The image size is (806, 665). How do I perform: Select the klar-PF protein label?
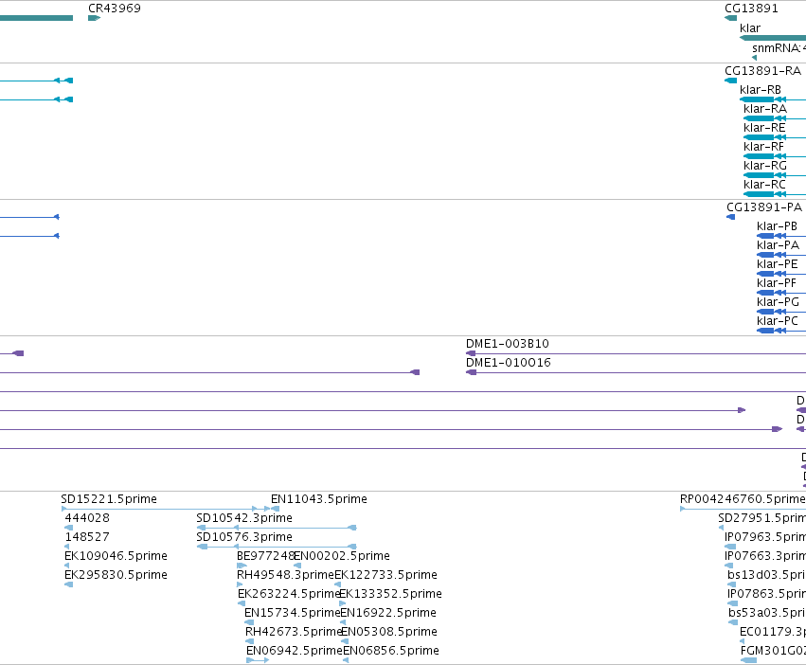coord(777,283)
